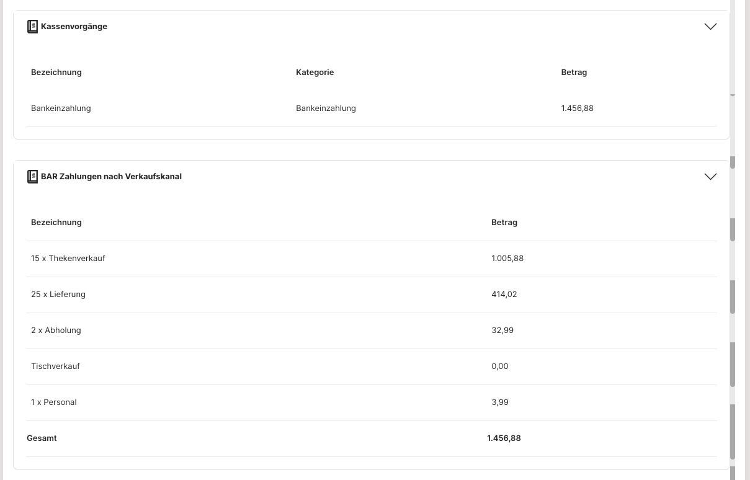The height and width of the screenshot is (480, 750).
Task: Click Bezeichnung header in Kassenvorgänge table
Action: point(56,73)
